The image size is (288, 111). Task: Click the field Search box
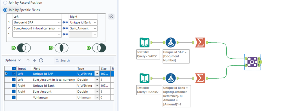84,60
